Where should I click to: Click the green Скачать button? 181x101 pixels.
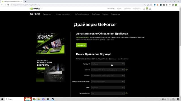(81, 45)
